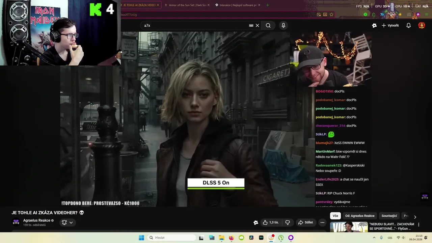Open the network Wi-Fi tray icon
The height and width of the screenshot is (243, 432).
click(x=398, y=238)
